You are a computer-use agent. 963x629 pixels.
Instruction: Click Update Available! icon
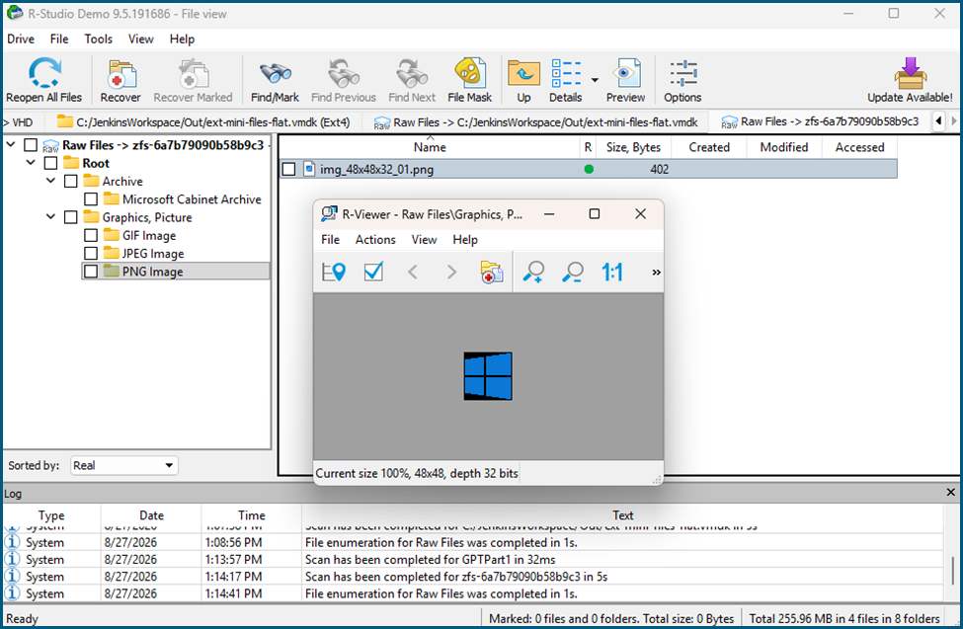(x=910, y=80)
